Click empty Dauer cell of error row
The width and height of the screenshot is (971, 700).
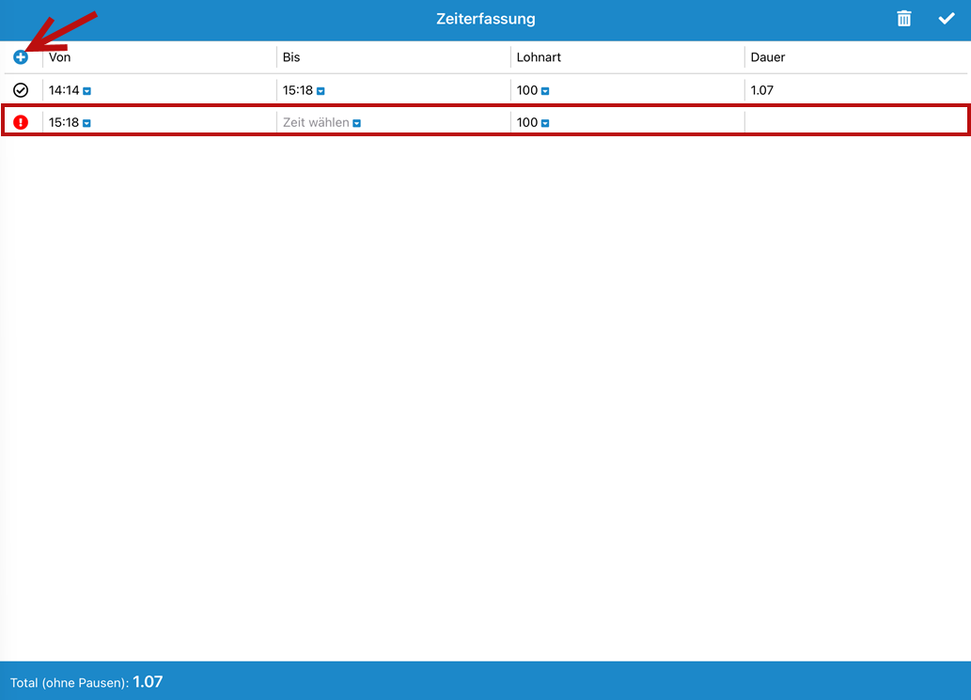tap(855, 122)
